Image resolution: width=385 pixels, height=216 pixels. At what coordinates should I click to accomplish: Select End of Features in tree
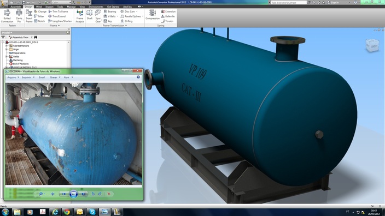(x=19, y=64)
